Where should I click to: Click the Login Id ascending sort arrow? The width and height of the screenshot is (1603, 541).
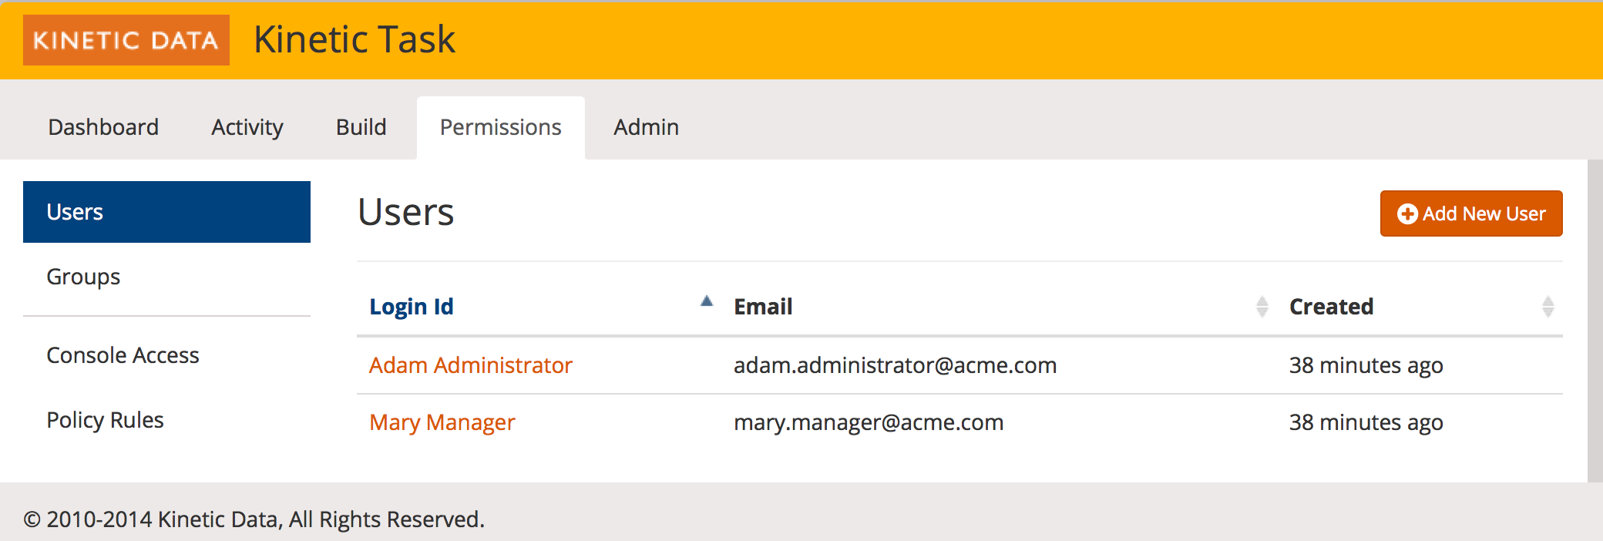pyautogui.click(x=707, y=301)
